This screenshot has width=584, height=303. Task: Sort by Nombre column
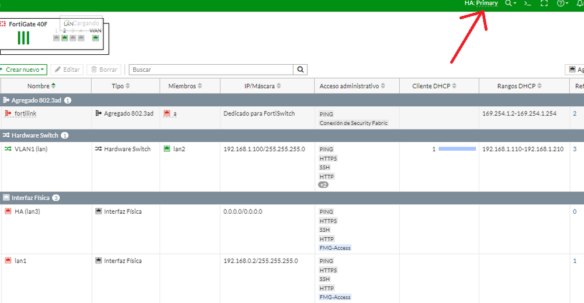coord(41,86)
